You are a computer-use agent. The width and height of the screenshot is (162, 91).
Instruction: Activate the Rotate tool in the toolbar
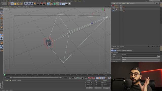[x=18, y=4]
